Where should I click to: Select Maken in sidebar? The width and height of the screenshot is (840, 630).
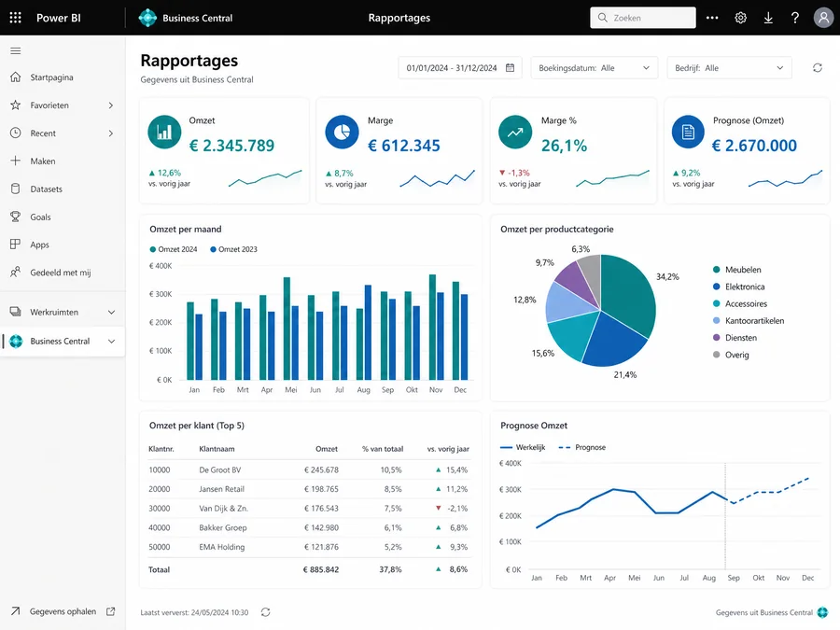point(63,161)
